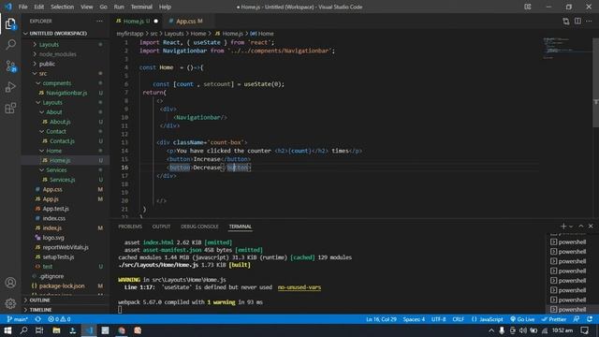Click the main branch indicator in status bar
Image resolution: width=599 pixels, height=337 pixels.
18,319
